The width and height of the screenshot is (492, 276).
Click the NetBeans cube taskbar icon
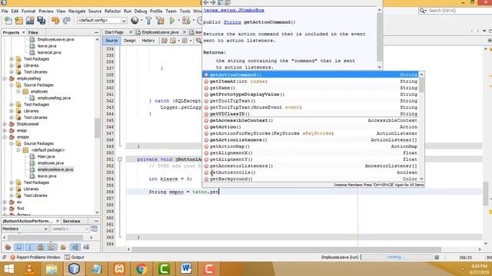74,269
